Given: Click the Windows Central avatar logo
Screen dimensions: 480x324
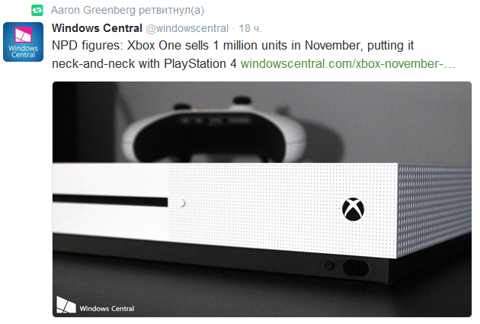Looking at the screenshot, I should pos(24,42).
